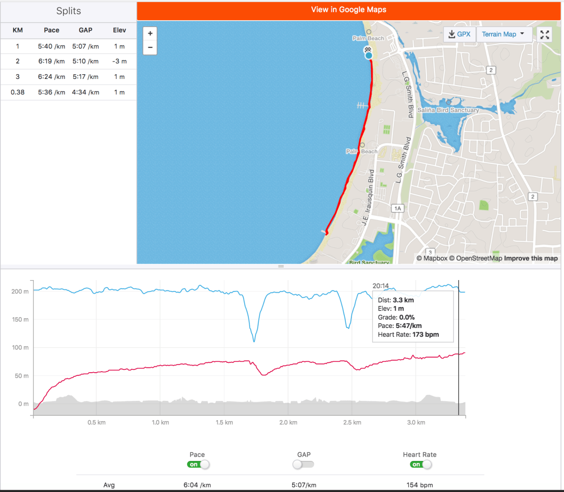Enable the GAP toggle

tap(303, 464)
